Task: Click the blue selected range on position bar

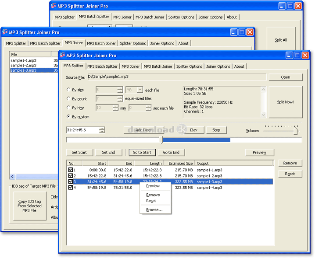Action: pos(196,140)
